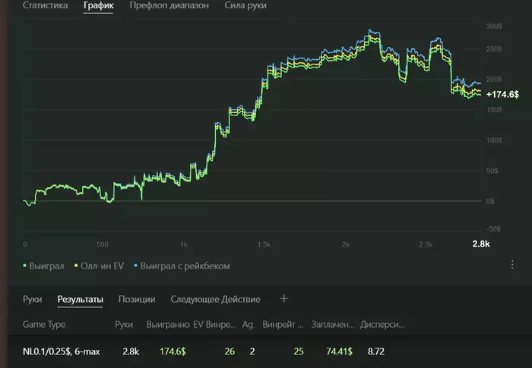The width and height of the screenshot is (532, 368).
Task: Click the +174.6$ chart end label
Action: pos(502,94)
